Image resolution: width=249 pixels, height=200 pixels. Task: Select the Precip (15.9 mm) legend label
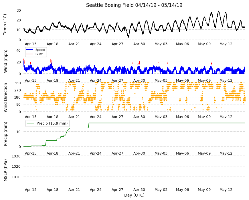click(52, 123)
